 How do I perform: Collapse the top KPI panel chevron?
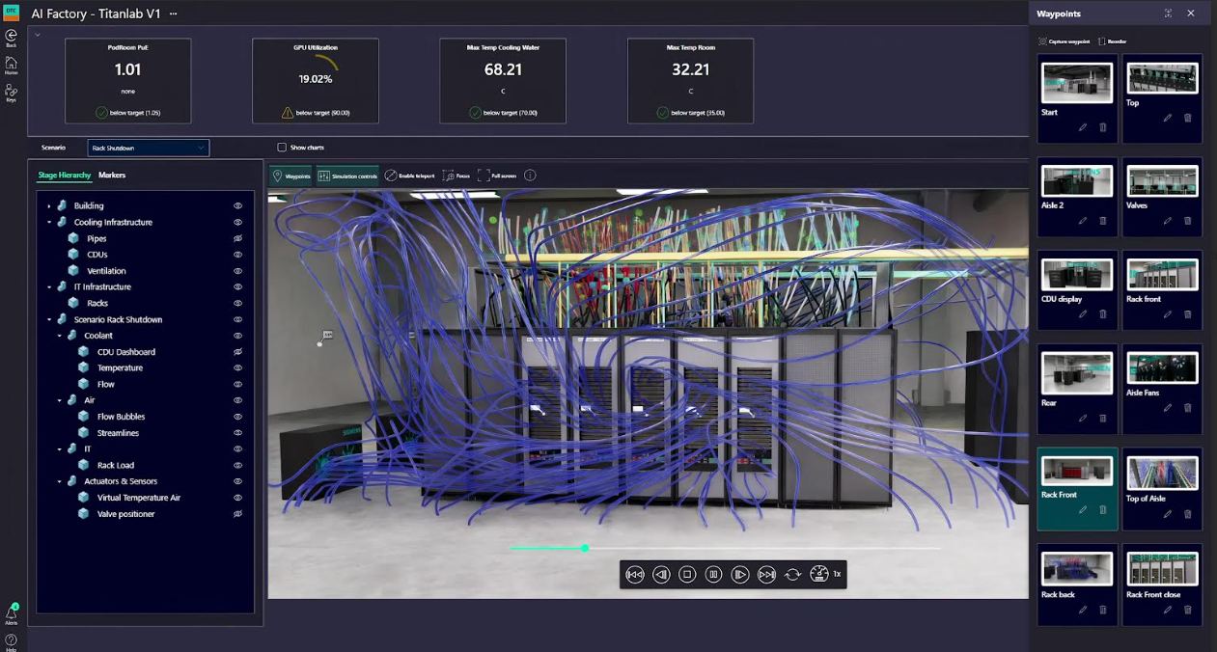37,34
